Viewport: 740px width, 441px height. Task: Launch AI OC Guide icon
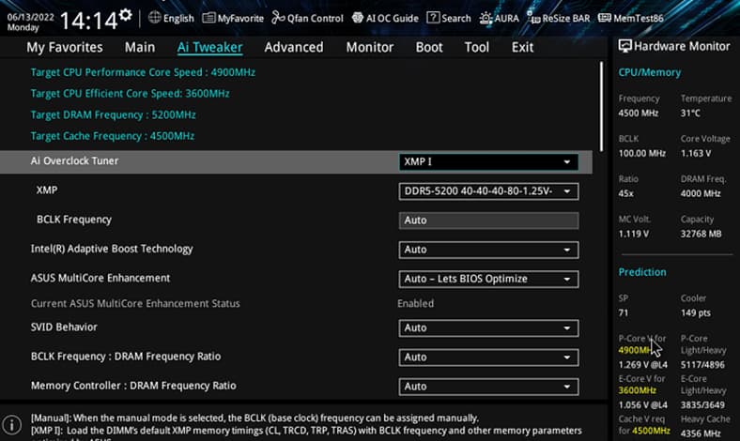(x=357, y=18)
